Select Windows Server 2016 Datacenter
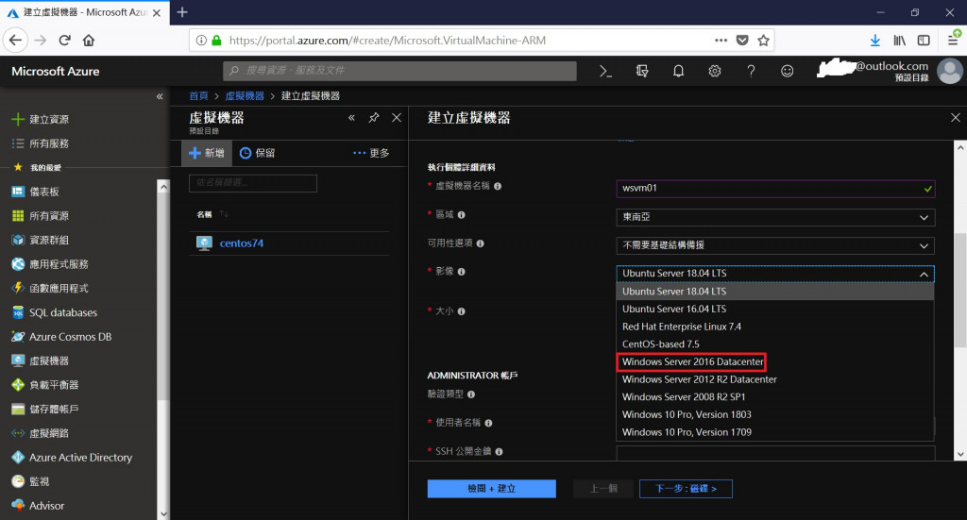Viewport: 967px width, 520px height. pos(774,361)
